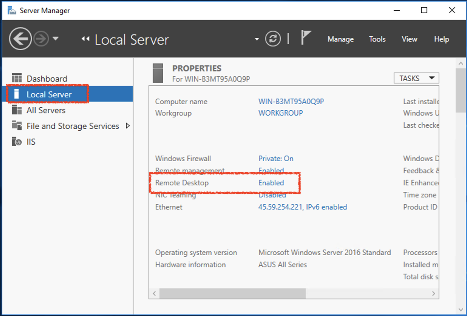Minimize the Server Manager window
Viewport: 467px width, 316px height.
point(397,10)
